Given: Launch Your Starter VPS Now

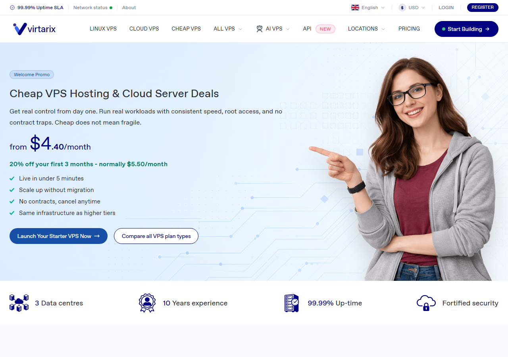Looking at the screenshot, I should click(58, 236).
